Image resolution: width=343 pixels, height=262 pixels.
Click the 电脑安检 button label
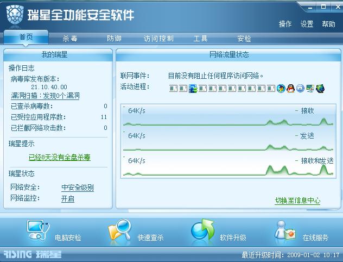coord(68,238)
